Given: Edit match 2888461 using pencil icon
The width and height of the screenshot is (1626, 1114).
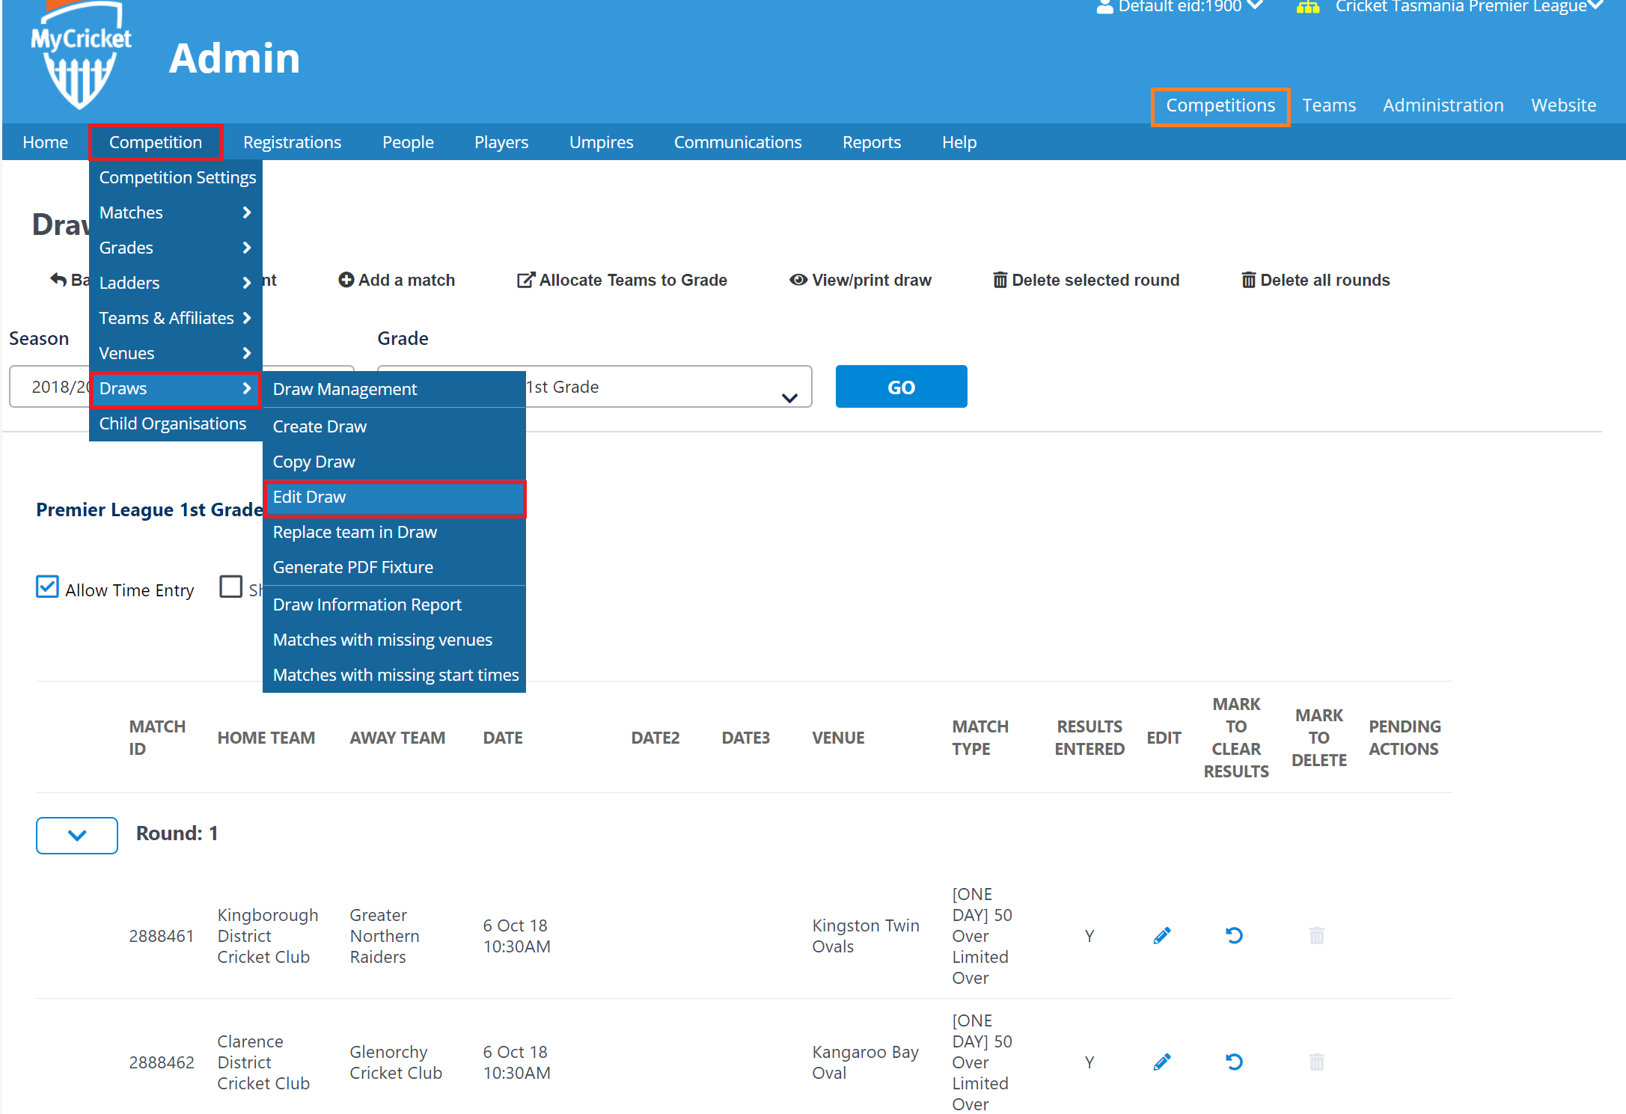Looking at the screenshot, I should [1162, 935].
